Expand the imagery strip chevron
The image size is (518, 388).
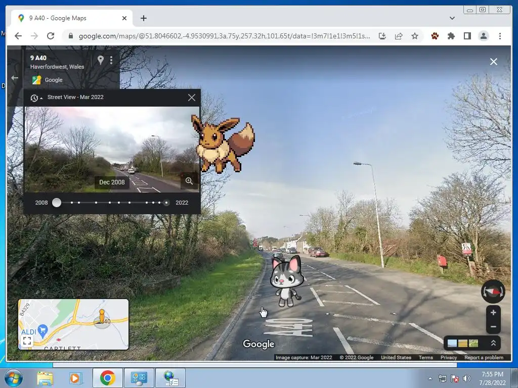coord(493,343)
